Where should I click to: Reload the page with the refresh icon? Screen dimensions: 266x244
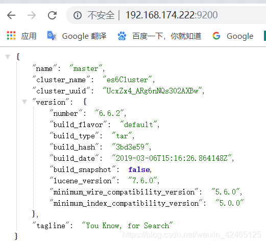52,15
